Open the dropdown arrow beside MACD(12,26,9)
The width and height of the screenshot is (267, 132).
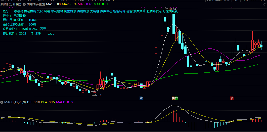[x=2, y=102]
